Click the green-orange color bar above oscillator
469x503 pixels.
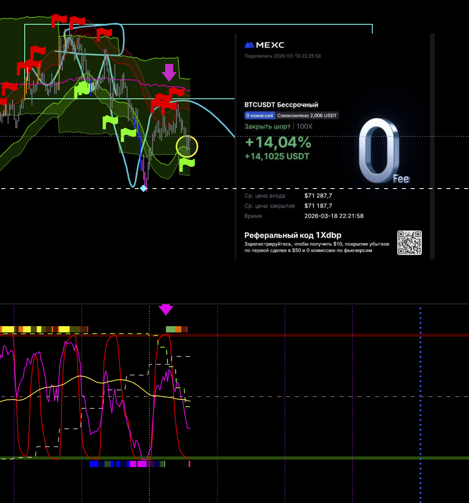[x=176, y=329]
